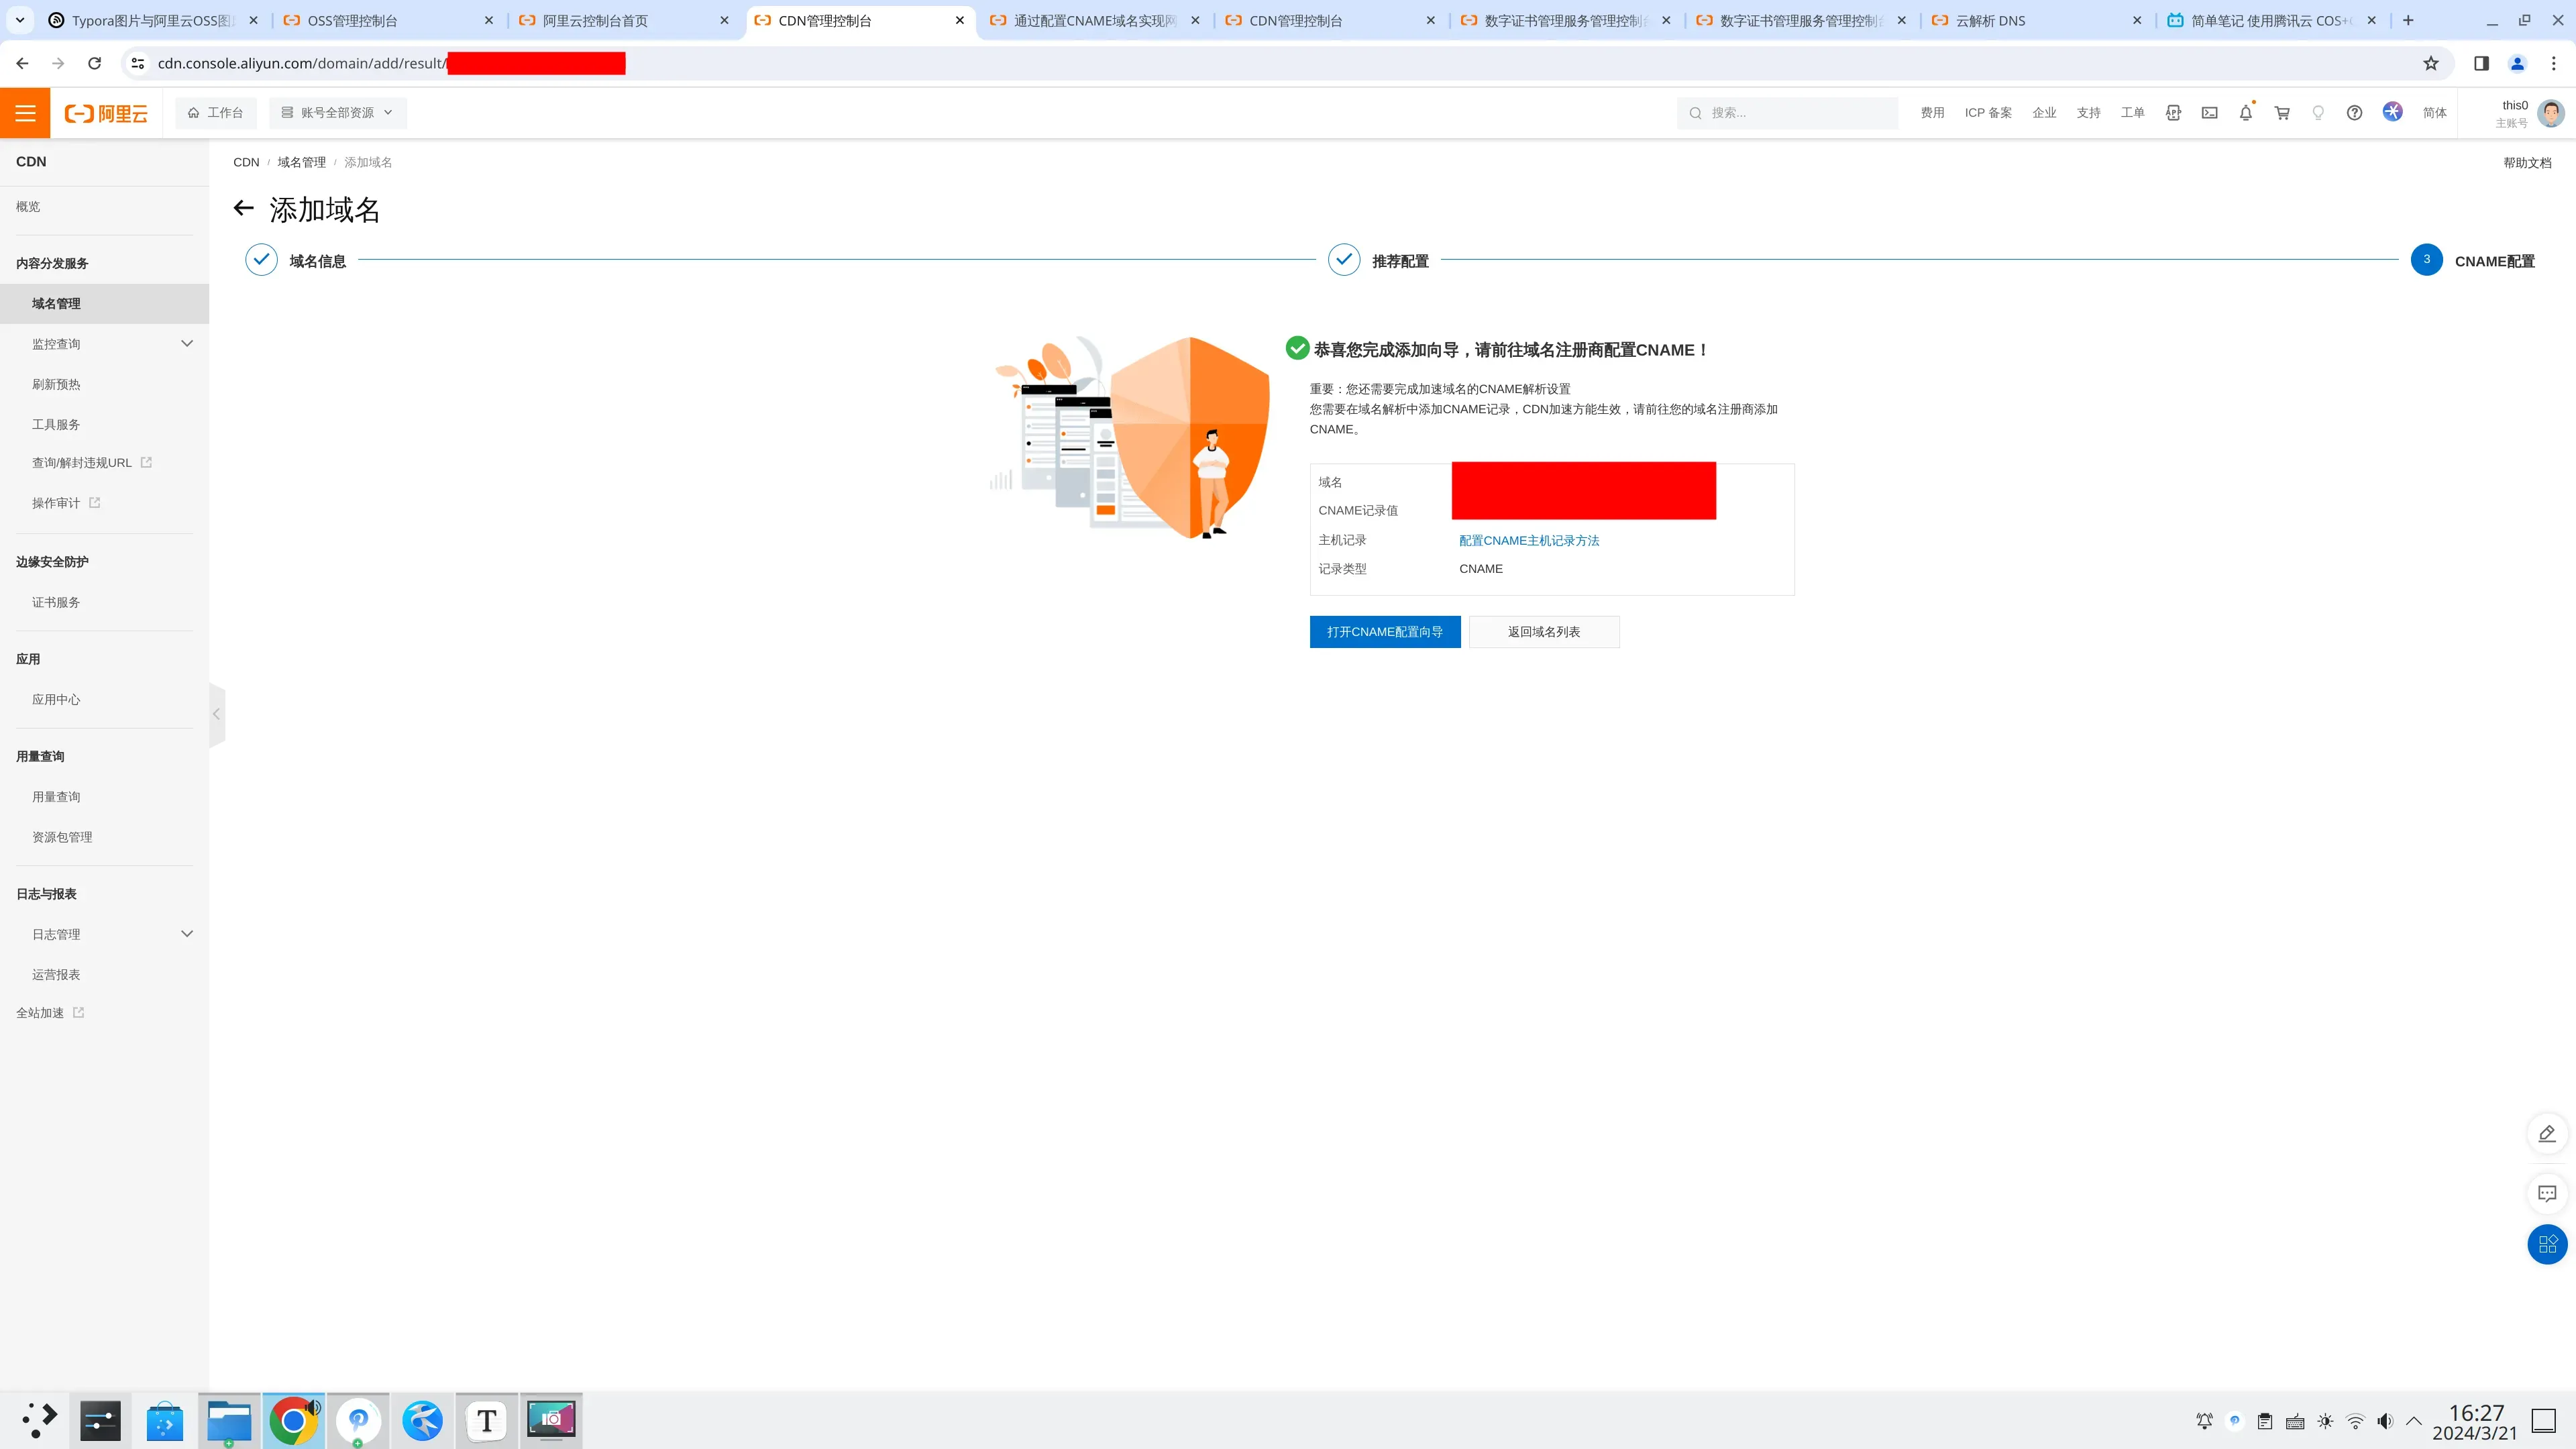Click the help question mark icon
This screenshot has width=2576, height=1449.
(2354, 113)
